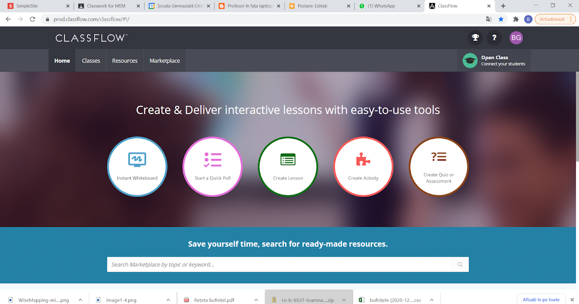The width and height of the screenshot is (579, 304).
Task: Open the BG profile avatar
Action: click(516, 38)
